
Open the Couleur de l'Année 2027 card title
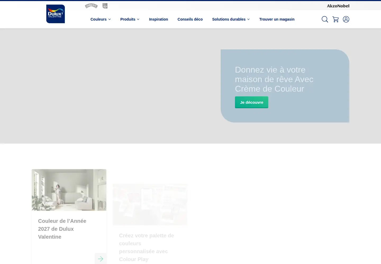click(62, 229)
